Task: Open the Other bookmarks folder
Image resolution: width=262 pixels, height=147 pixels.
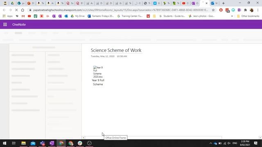Action: (x=248, y=16)
